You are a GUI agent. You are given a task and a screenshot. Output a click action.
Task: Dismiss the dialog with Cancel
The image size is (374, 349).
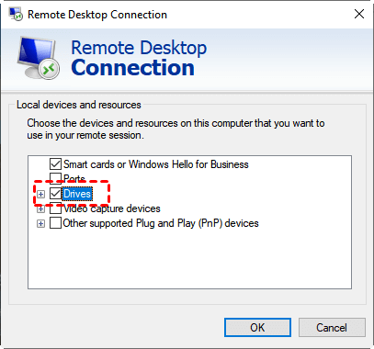(332, 328)
